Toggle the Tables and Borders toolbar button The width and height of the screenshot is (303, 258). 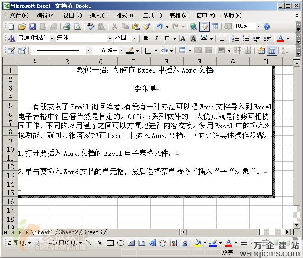click(204, 27)
